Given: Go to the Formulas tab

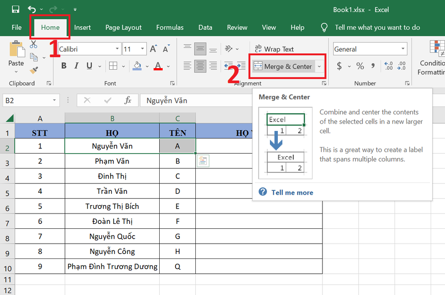Looking at the screenshot, I should pos(170,28).
